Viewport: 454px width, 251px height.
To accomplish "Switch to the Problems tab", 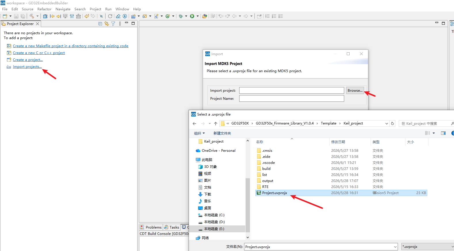I will 151,227.
